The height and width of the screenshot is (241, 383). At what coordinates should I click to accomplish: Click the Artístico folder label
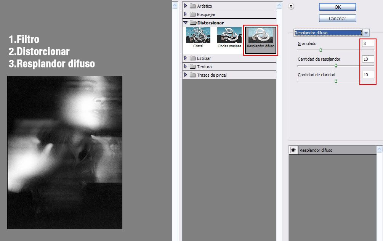[x=204, y=6]
